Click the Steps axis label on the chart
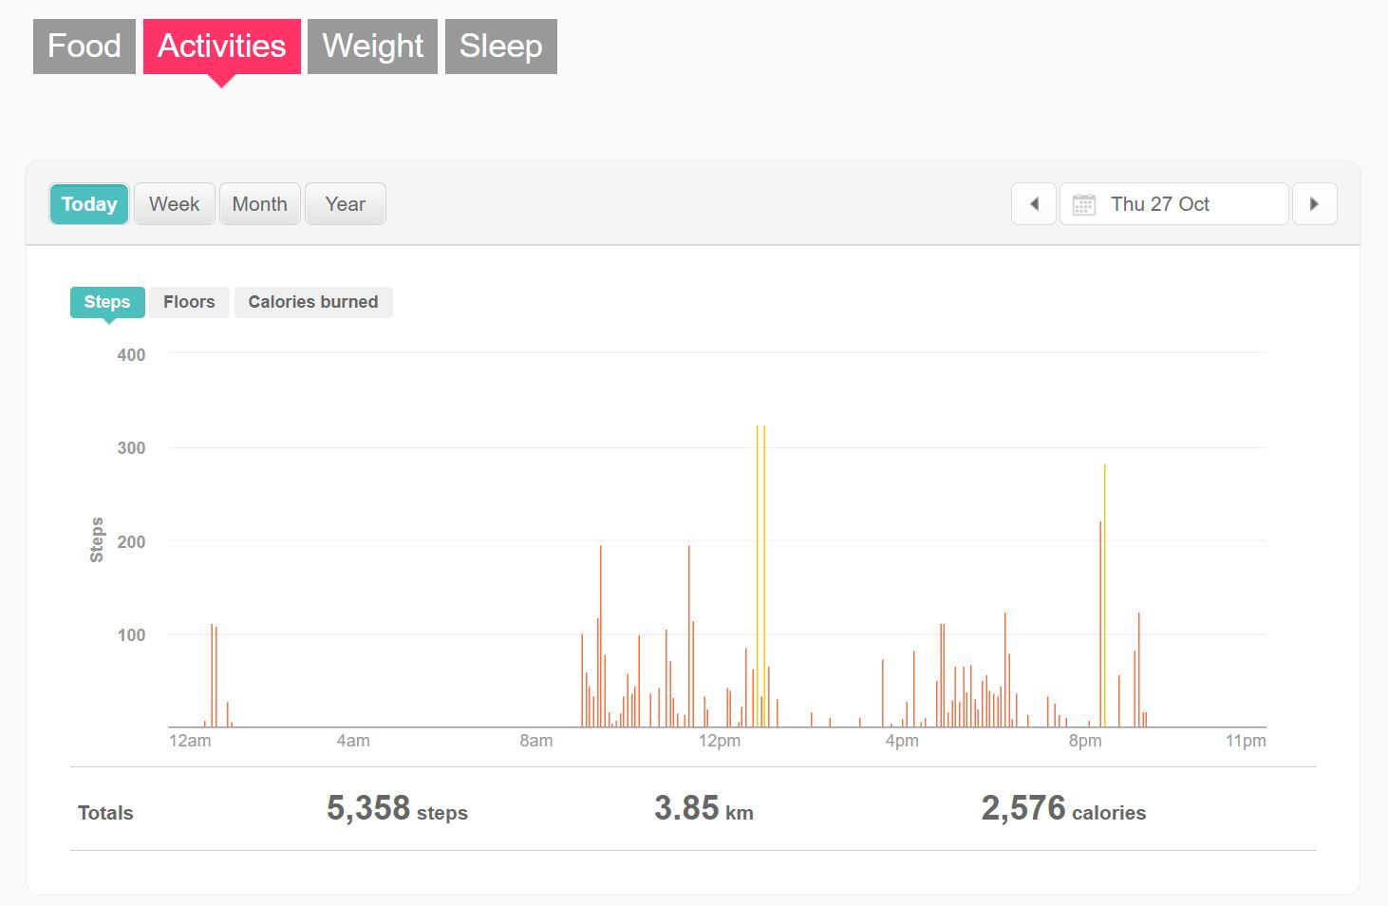The image size is (1388, 906). pos(94,538)
